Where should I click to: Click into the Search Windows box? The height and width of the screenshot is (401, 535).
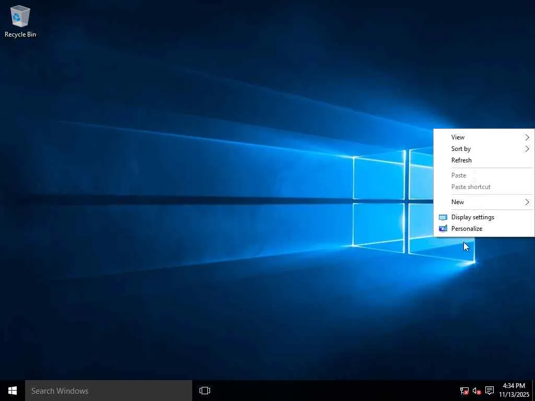click(x=109, y=391)
